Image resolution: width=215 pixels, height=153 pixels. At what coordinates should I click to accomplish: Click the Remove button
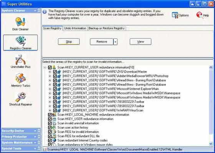pos(102,42)
